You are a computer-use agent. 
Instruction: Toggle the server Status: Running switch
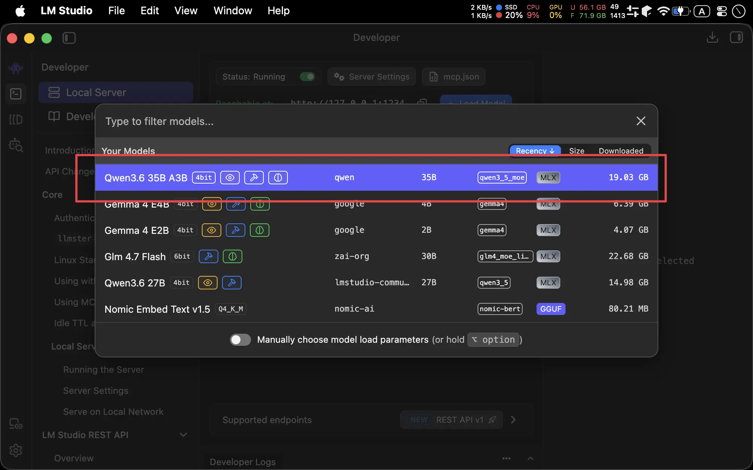(x=307, y=77)
